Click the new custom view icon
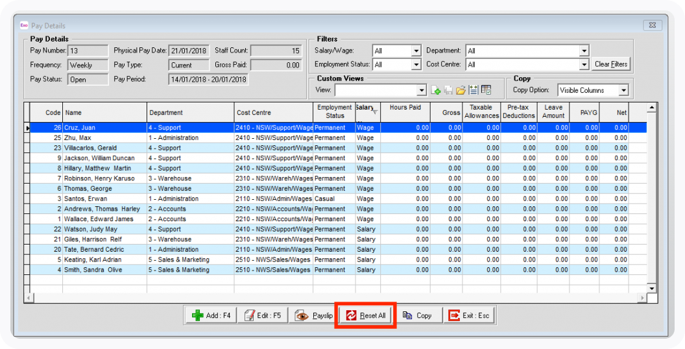Viewport: 685px width, 349px height. coord(436,90)
